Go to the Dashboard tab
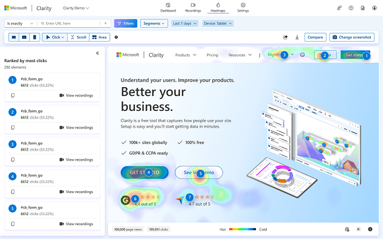 (168, 8)
